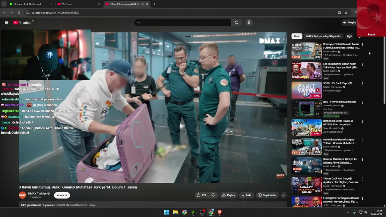Click the magnifier search button
Screen dimensions: 386x217
237,22
